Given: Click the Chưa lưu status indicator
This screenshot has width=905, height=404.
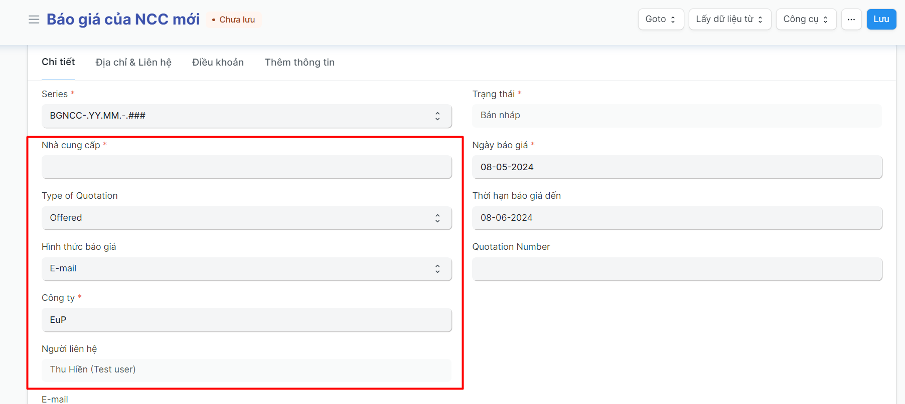Looking at the screenshot, I should (233, 20).
